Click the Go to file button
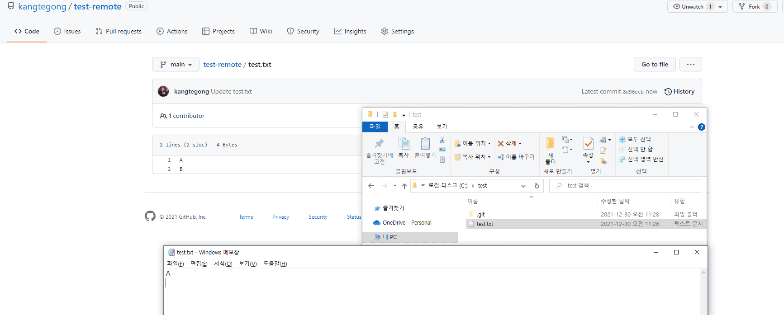784x315 pixels. click(655, 65)
